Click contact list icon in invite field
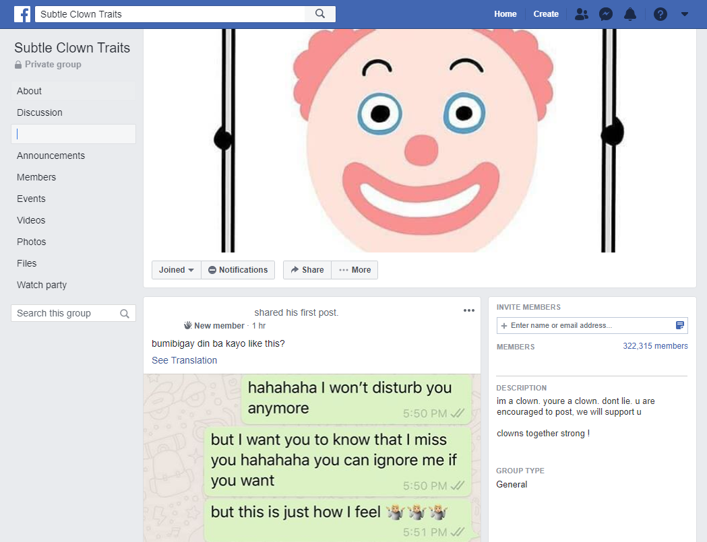707x542 pixels. [680, 325]
